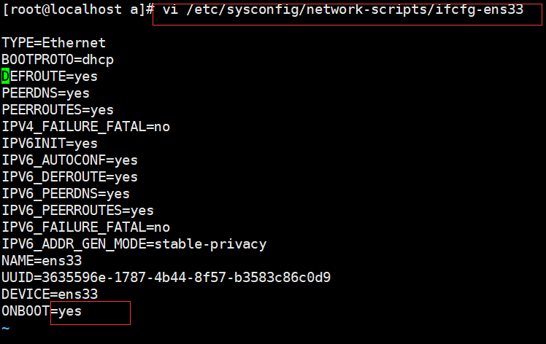Click the vi ifcfg-ens33 command text
546x344 pixels.
coord(343,9)
